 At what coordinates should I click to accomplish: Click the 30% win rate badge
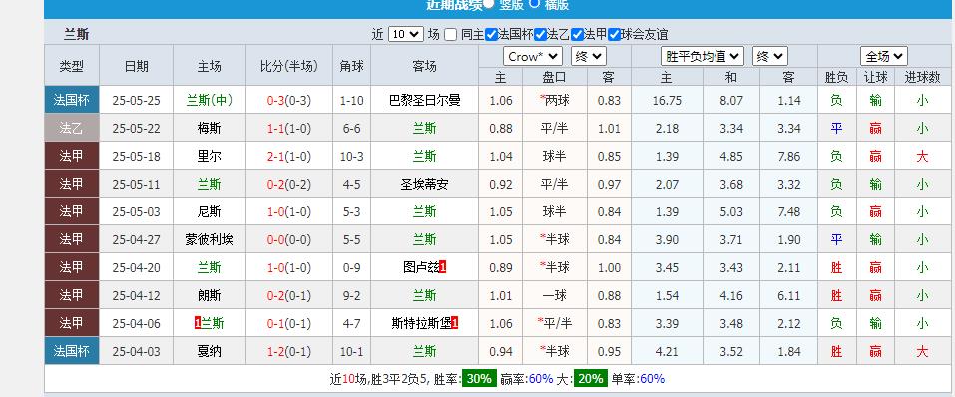click(479, 379)
